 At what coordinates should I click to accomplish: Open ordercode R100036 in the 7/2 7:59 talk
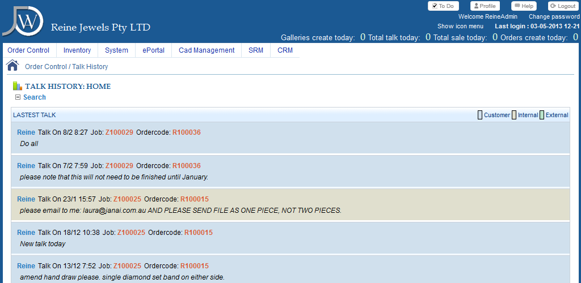click(x=186, y=165)
